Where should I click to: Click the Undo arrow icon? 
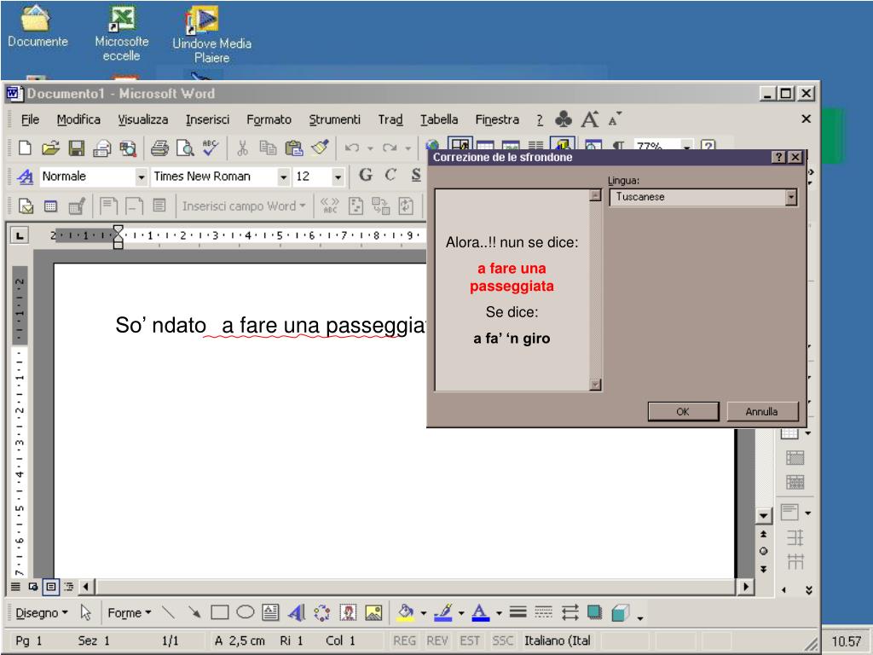click(x=352, y=148)
